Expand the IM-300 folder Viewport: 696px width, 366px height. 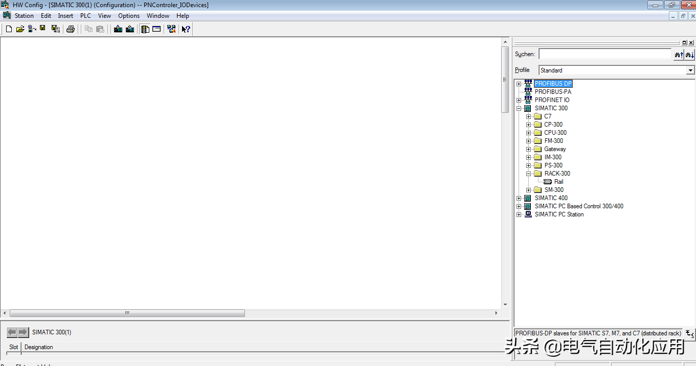tap(529, 157)
